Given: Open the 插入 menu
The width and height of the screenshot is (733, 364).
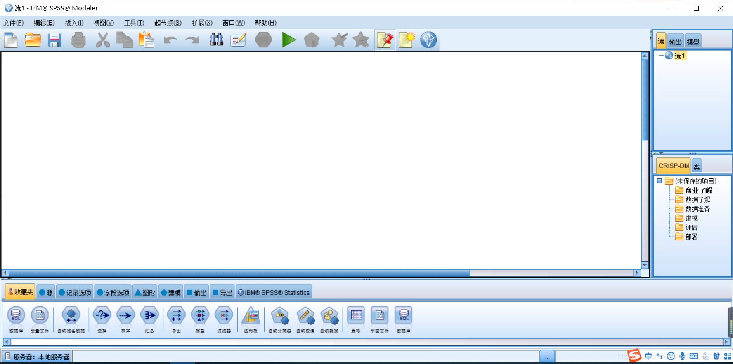Looking at the screenshot, I should 74,23.
